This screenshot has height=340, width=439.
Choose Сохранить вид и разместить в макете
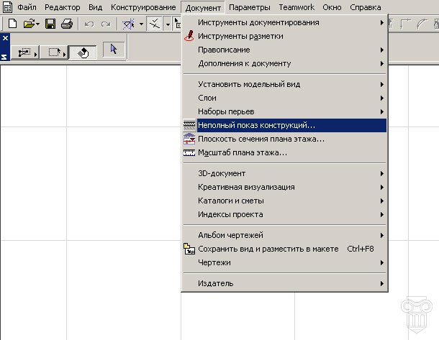click(284, 249)
